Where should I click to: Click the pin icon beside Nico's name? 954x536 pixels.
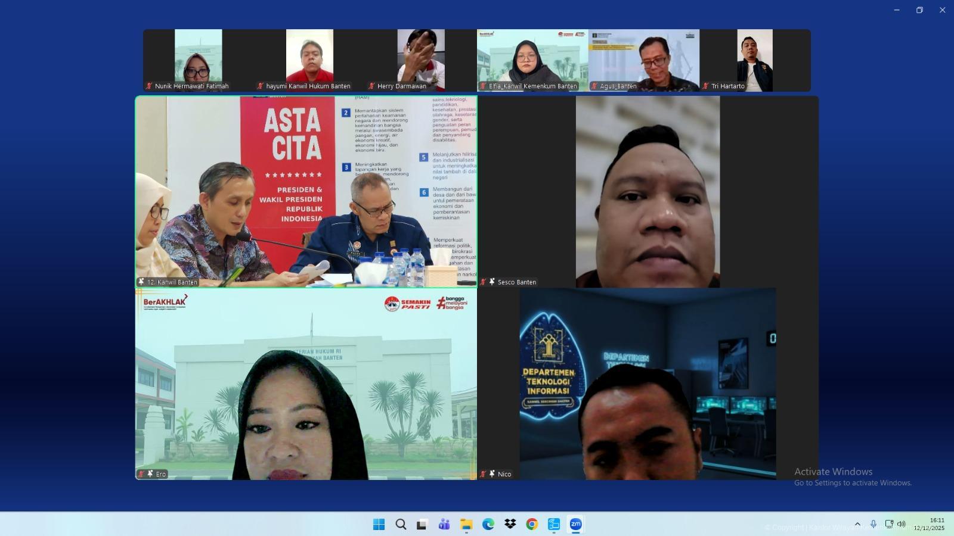pos(492,474)
